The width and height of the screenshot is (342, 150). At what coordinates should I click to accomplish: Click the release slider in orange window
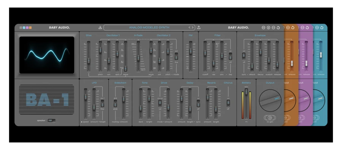pyautogui.click(x=292, y=63)
